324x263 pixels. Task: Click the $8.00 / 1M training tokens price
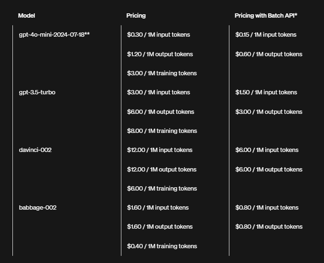tap(162, 131)
